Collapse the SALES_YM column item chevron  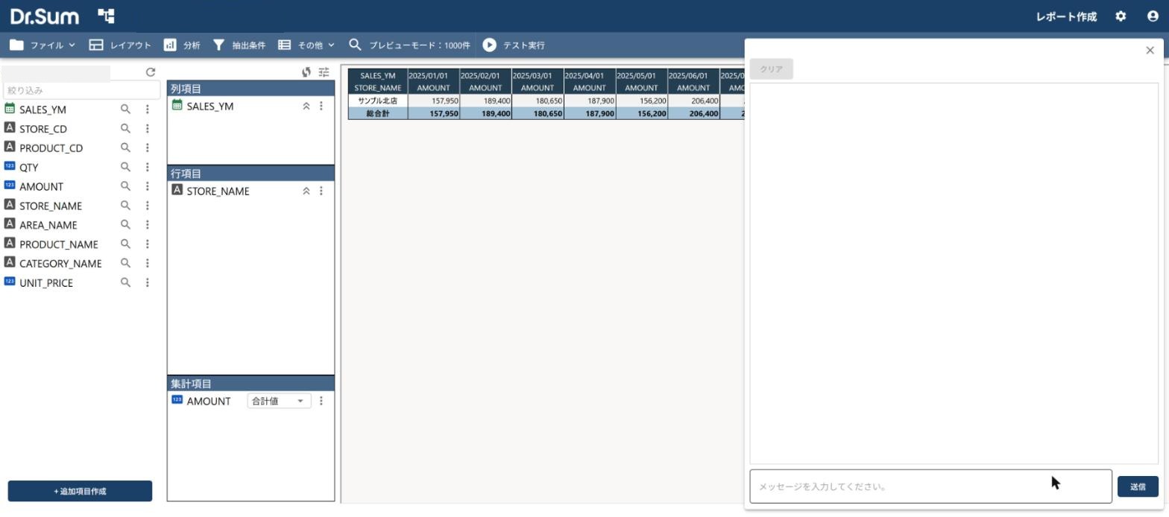[x=306, y=106]
